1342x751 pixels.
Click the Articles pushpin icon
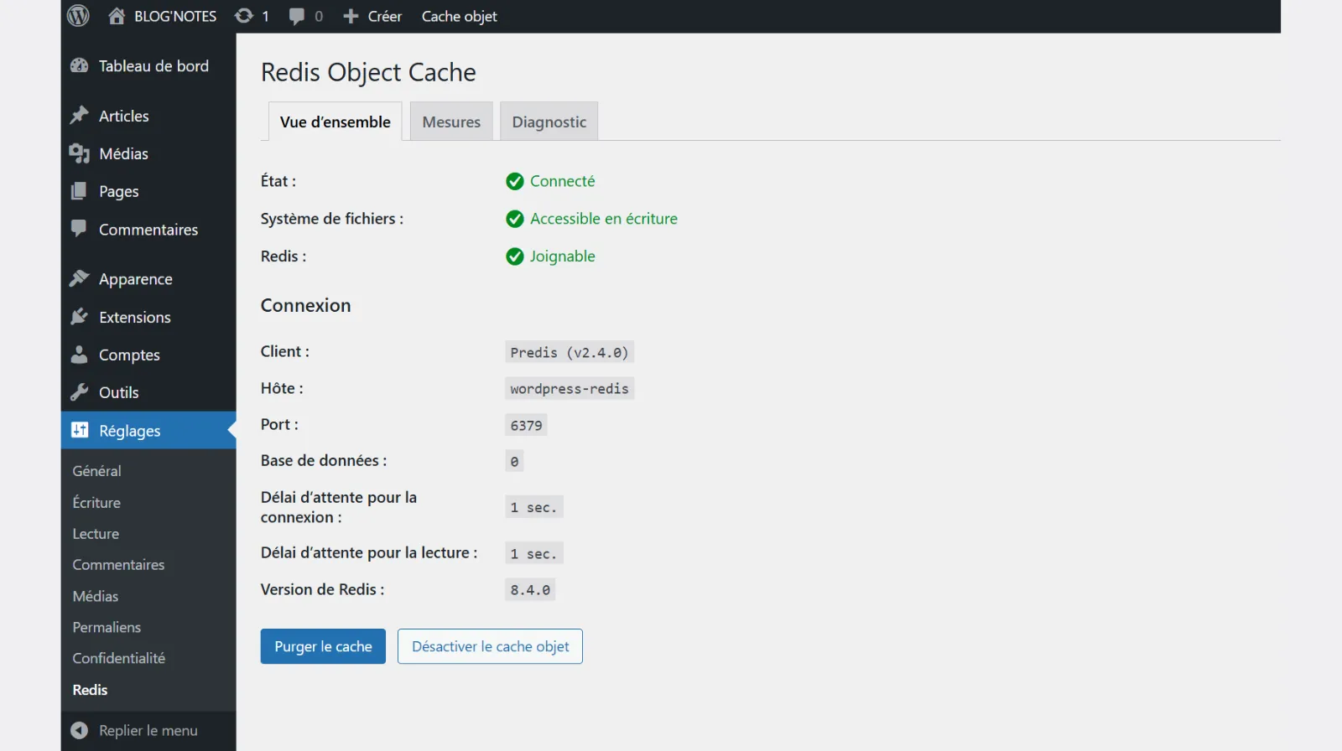(x=80, y=116)
